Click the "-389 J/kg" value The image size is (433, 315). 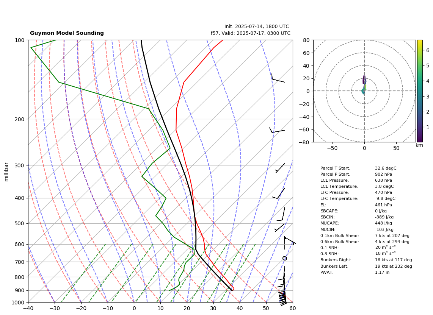pyautogui.click(x=384, y=217)
